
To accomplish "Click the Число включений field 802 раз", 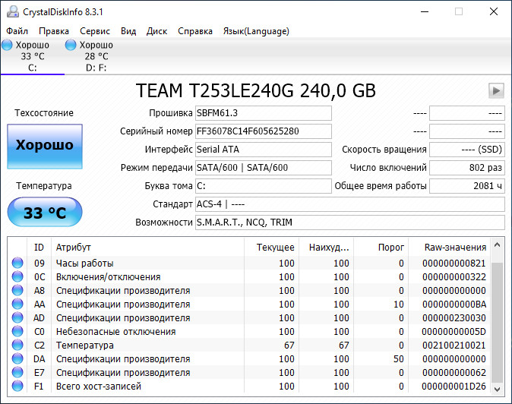I will [467, 168].
